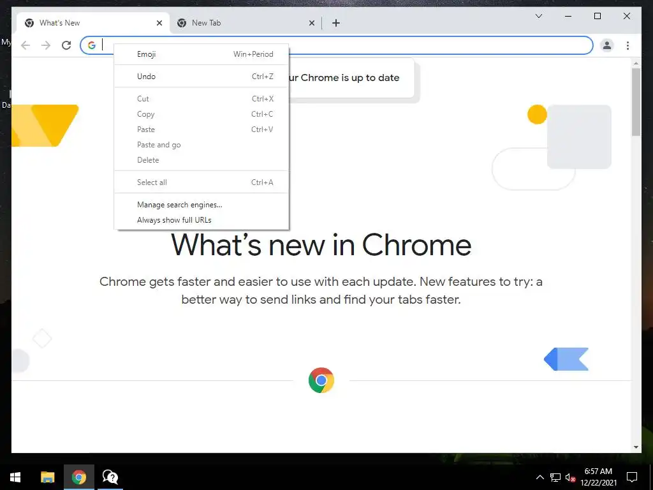This screenshot has width=653, height=490.
Task: Click the Chrome logo on the page
Action: 321,380
